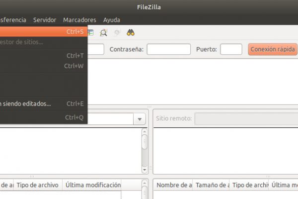Open the Marcadores menu

[x=79, y=20]
